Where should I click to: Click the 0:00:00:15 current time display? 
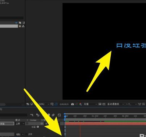coord(64,104)
